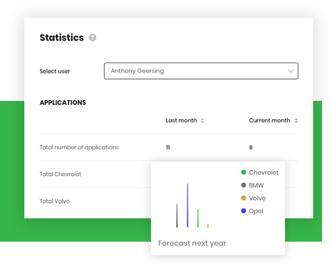The width and height of the screenshot is (332, 266).
Task: Click the gray BMW bar in chart
Action: 177,216
